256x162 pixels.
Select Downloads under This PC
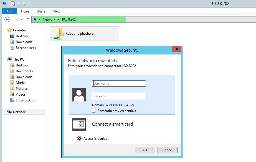coord(24,77)
